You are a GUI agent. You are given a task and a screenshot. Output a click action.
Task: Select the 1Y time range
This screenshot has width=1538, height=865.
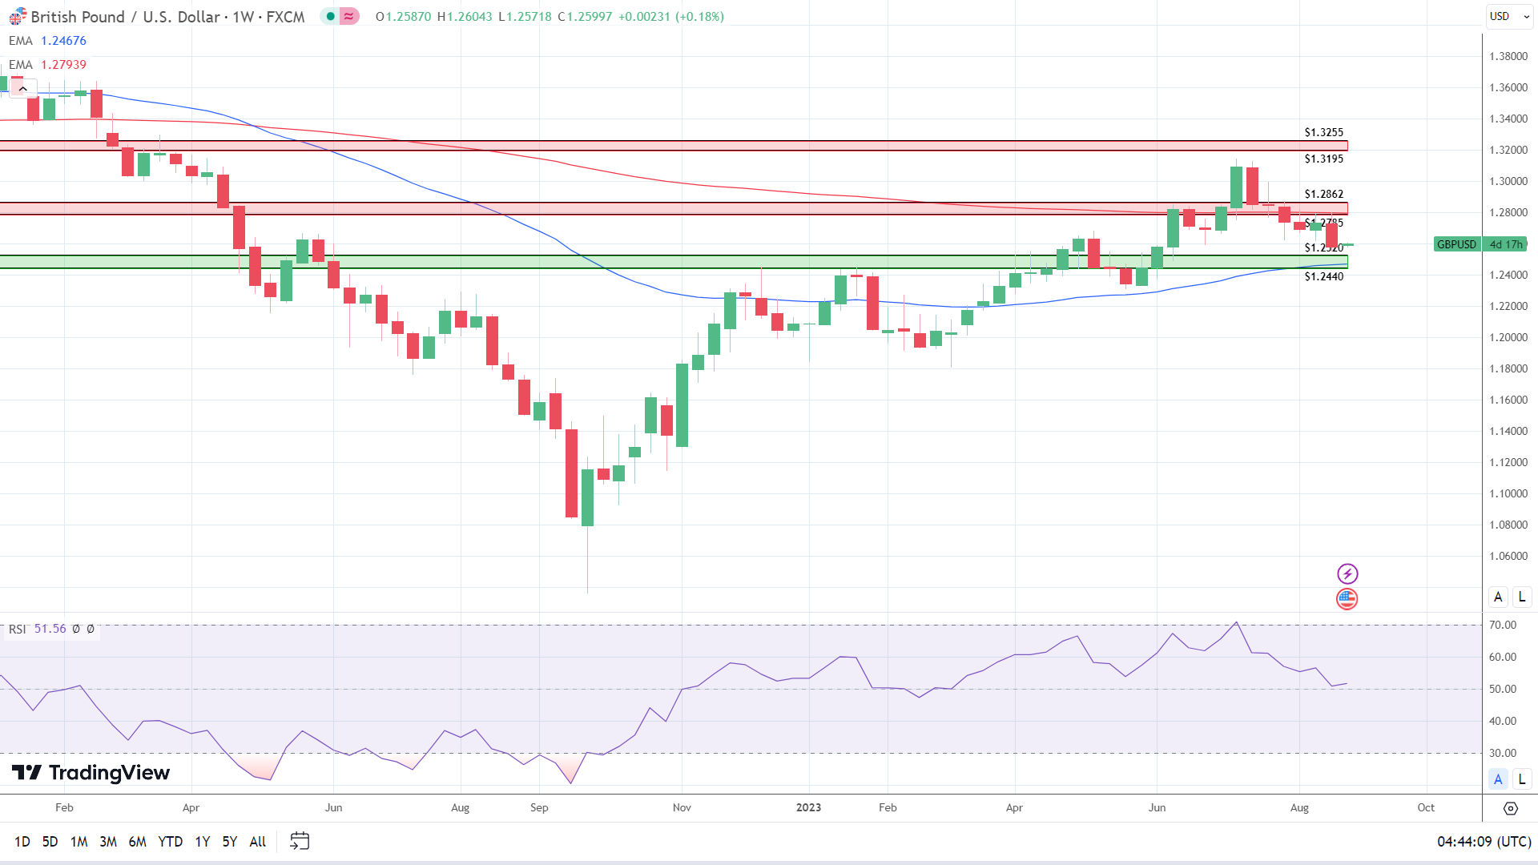(203, 842)
